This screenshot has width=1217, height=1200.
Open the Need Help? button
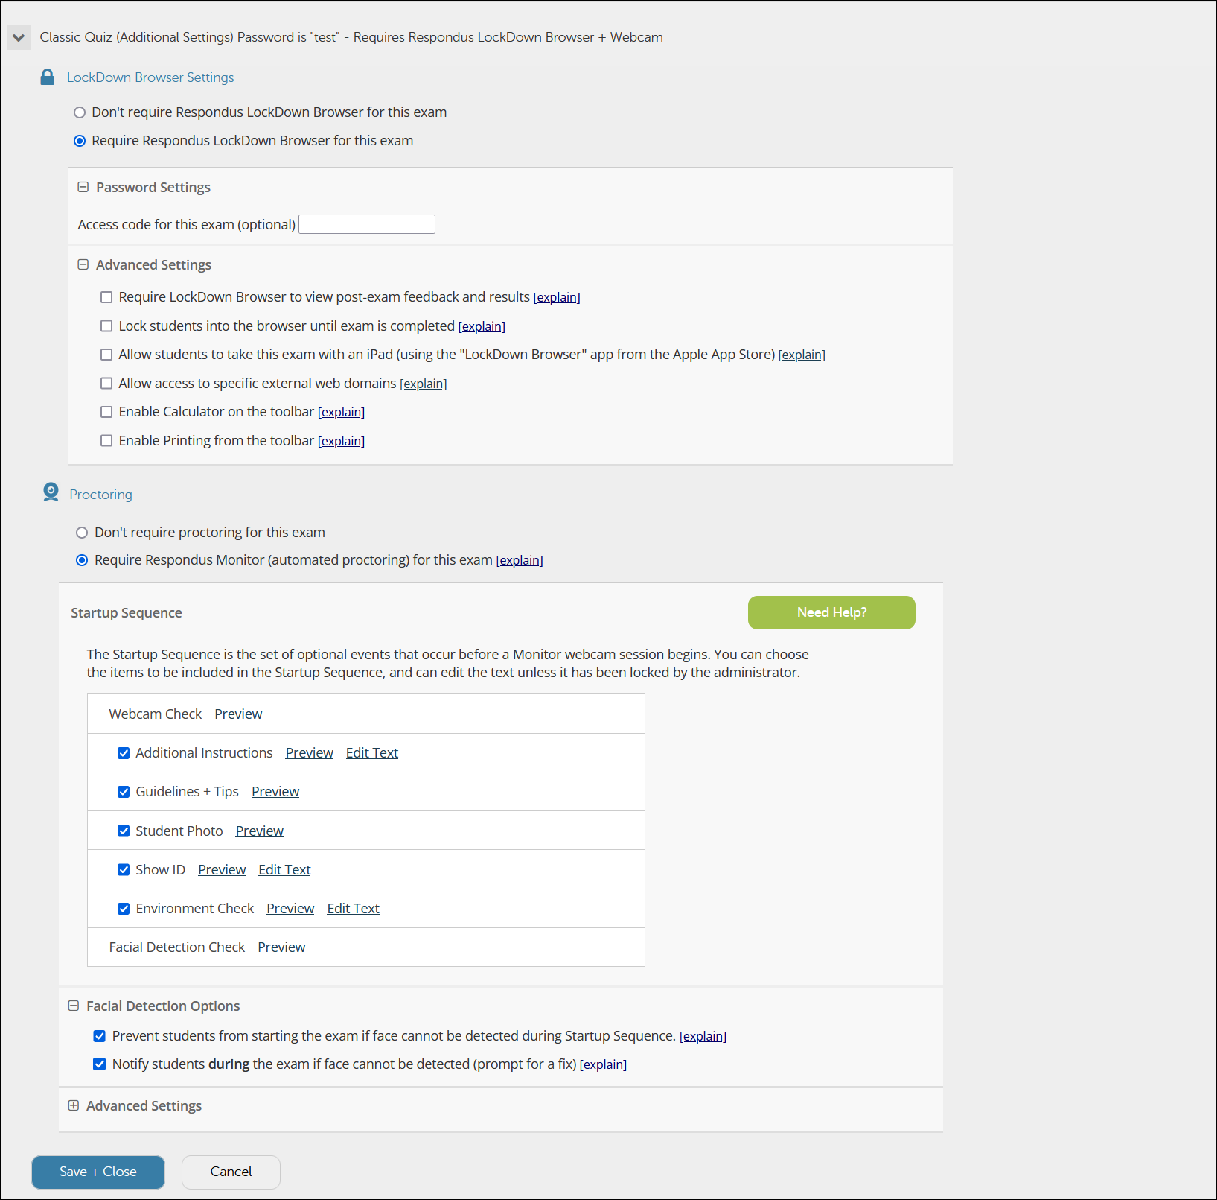point(831,612)
